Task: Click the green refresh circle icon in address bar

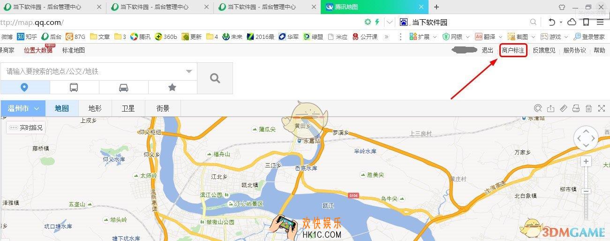Action: click(368, 22)
